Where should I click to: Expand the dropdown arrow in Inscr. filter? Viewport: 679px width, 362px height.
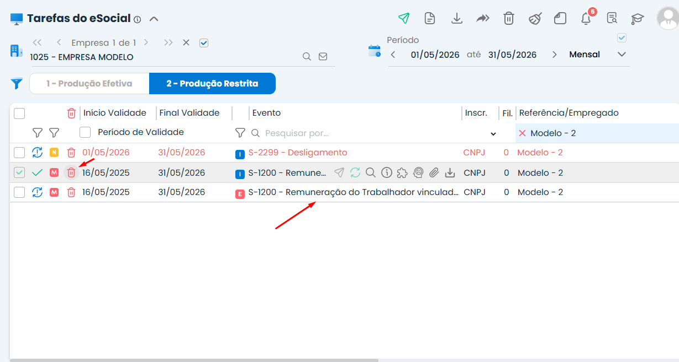[x=493, y=134]
